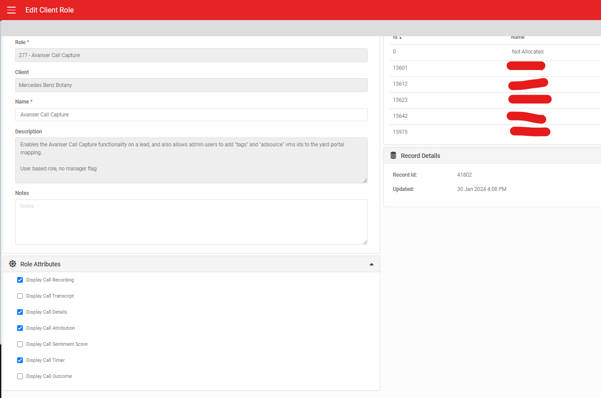Uncheck Display Call Recording checkbox
The height and width of the screenshot is (398, 601).
pos(20,280)
